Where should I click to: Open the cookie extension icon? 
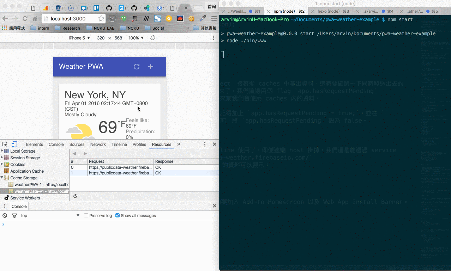pyautogui.click(x=191, y=19)
